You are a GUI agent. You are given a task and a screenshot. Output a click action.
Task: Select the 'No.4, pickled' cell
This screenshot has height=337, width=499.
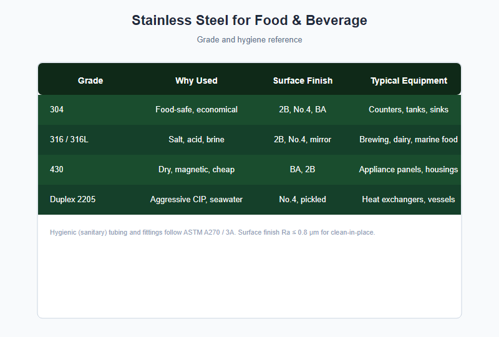[303, 200]
